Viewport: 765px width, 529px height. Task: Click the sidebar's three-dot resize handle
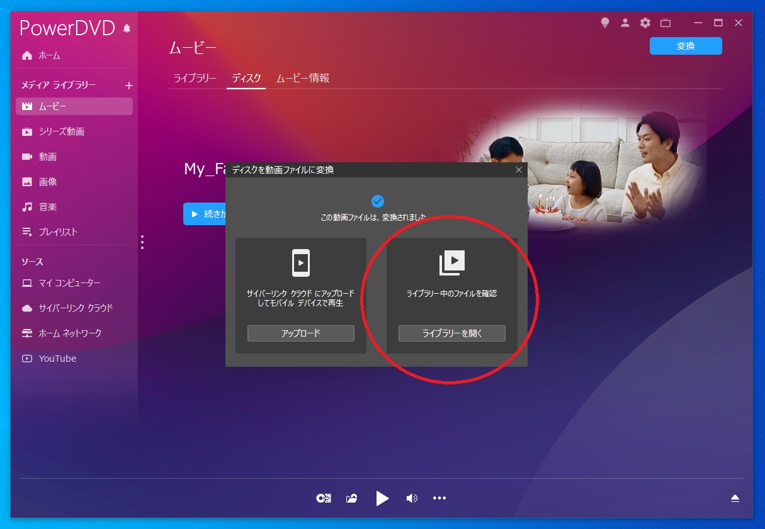tap(142, 242)
